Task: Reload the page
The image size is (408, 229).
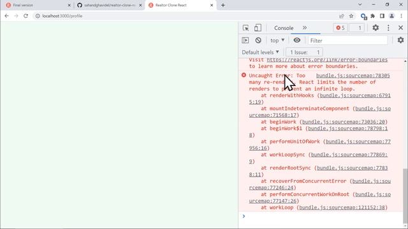Action: pos(25,16)
